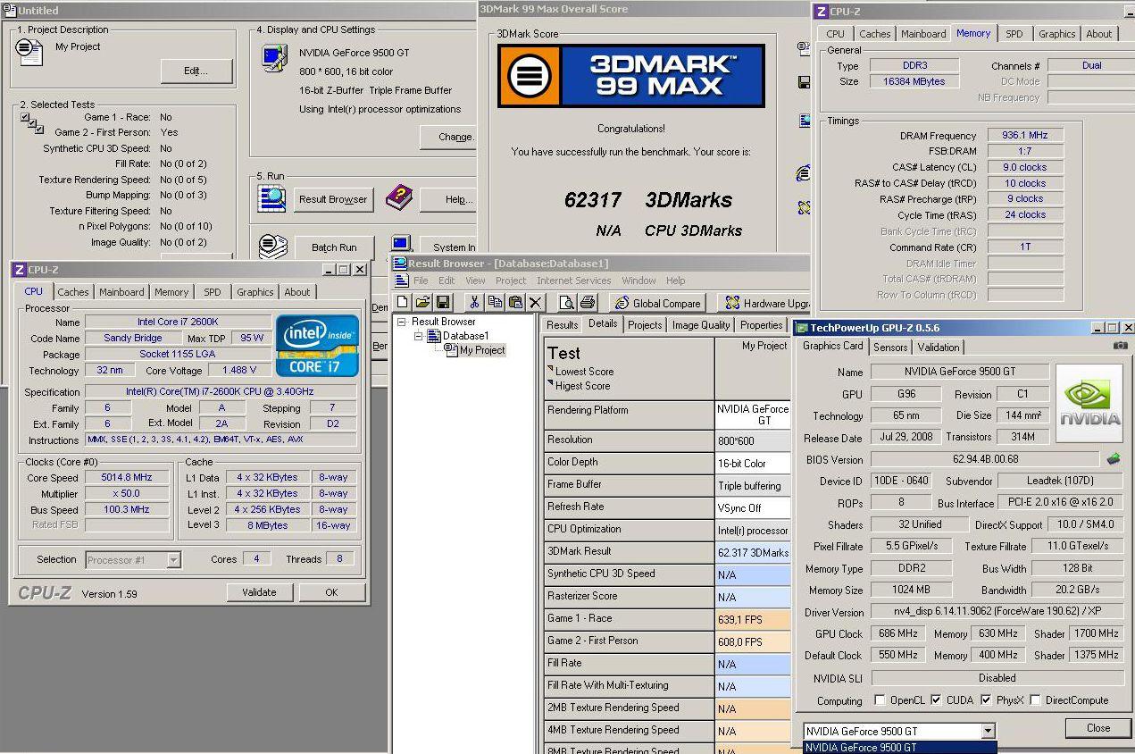Screen dimensions: 1135x754
Task: Switch to the SPD tab in CPU-Z Memory window
Action: [x=1014, y=34]
